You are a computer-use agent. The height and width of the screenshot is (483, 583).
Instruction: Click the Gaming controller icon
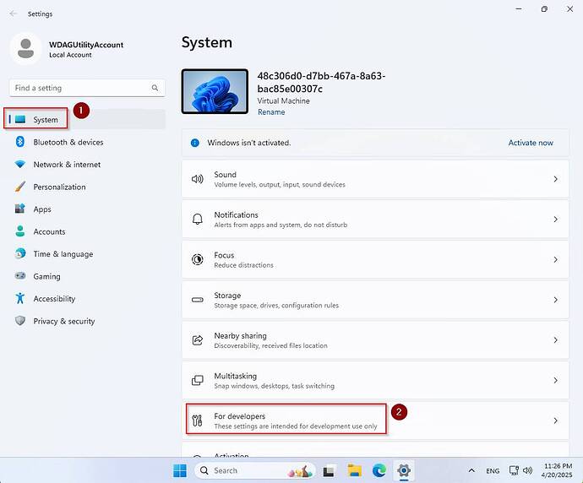20,275
